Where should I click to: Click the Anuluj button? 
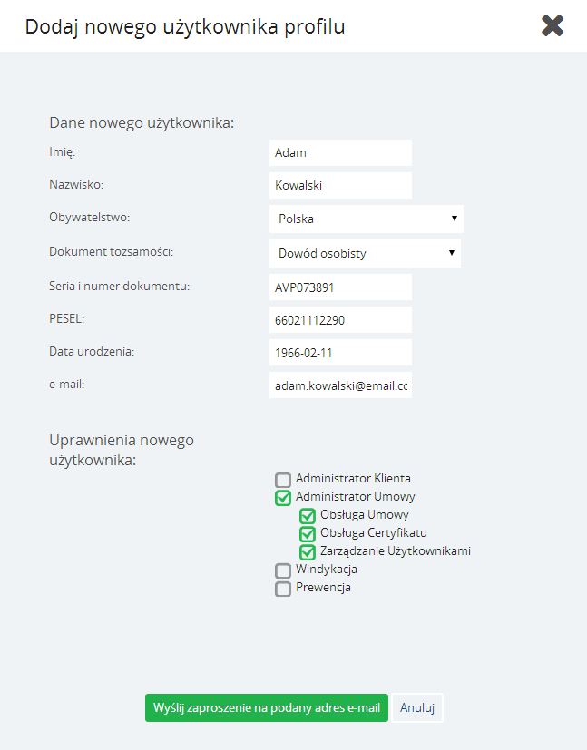pyautogui.click(x=417, y=708)
